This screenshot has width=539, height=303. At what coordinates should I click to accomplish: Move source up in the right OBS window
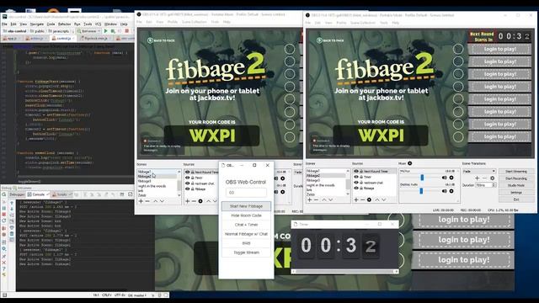[x=377, y=199]
